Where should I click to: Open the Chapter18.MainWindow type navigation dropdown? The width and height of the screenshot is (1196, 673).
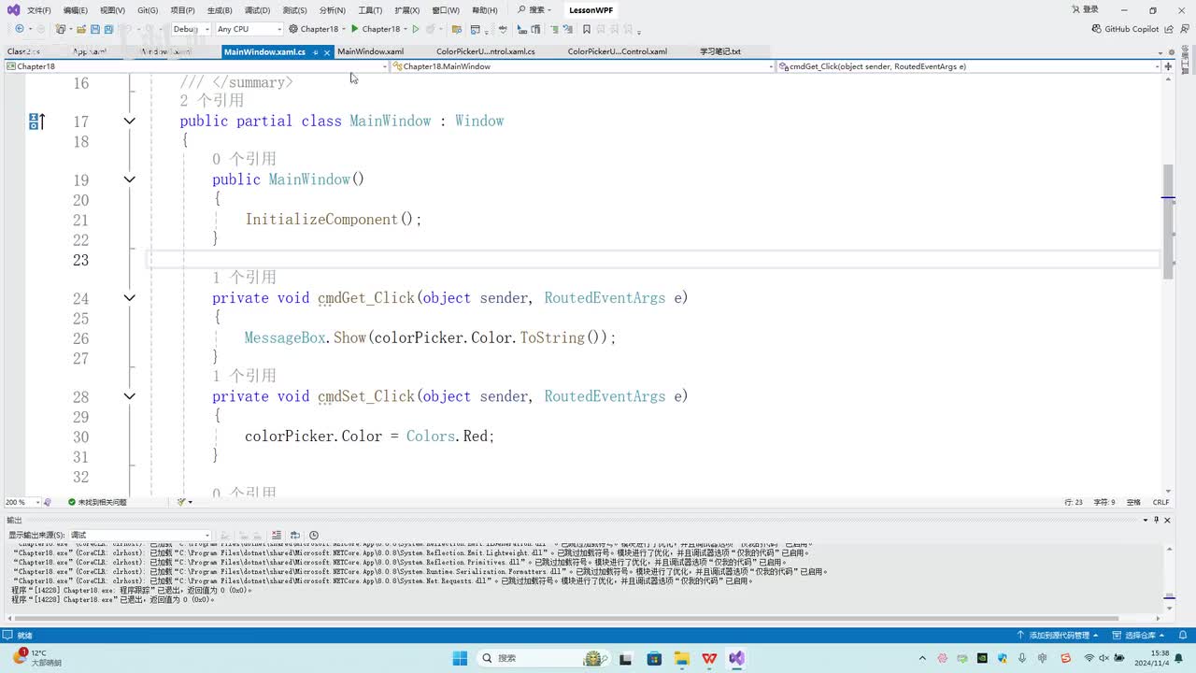pyautogui.click(x=582, y=66)
